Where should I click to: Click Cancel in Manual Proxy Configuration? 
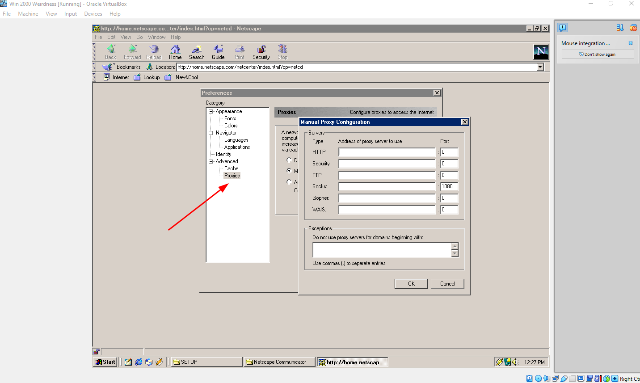(x=447, y=284)
